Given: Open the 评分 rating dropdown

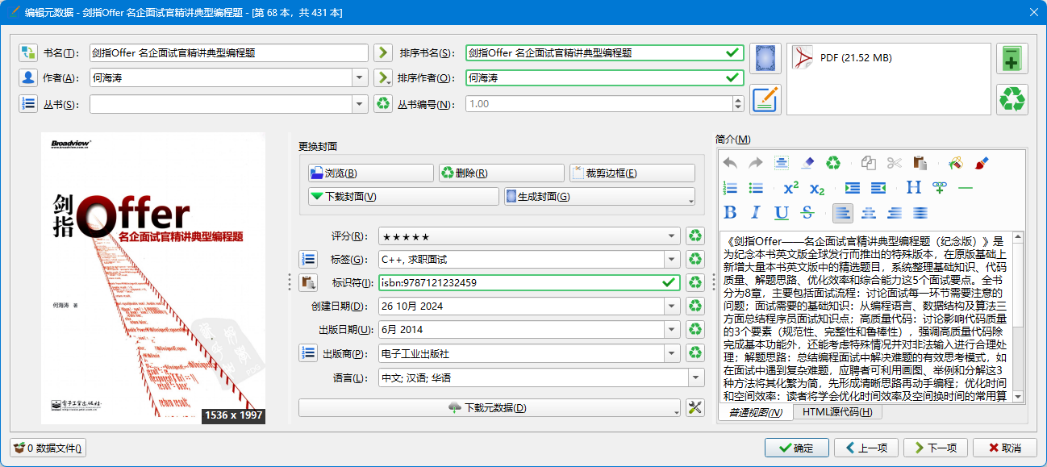Looking at the screenshot, I should click(x=672, y=236).
